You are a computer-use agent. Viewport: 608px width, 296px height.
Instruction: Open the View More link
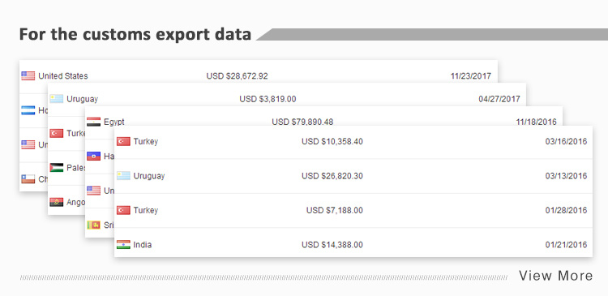tap(555, 276)
